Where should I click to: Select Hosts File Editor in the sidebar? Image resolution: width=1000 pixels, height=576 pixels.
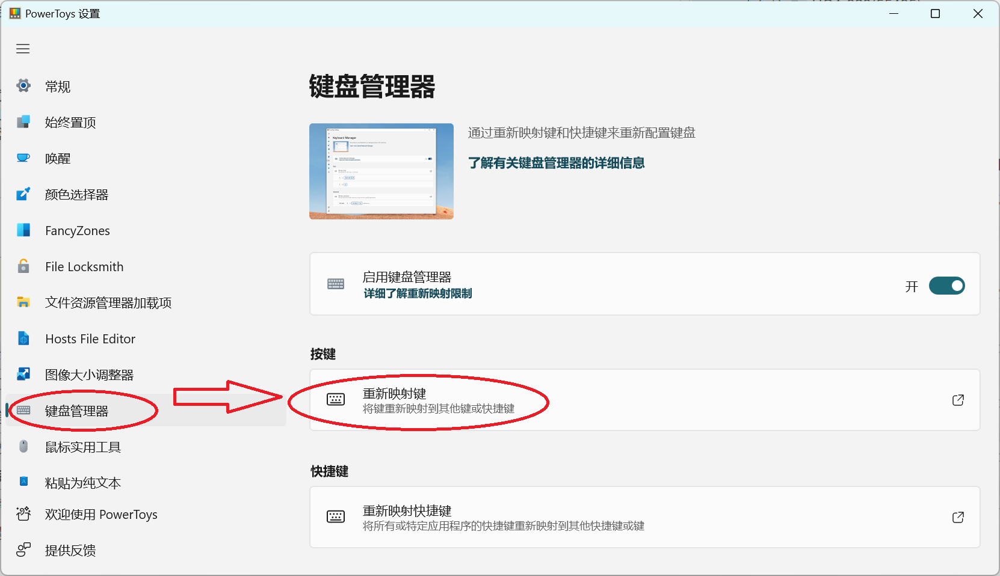[146, 339]
